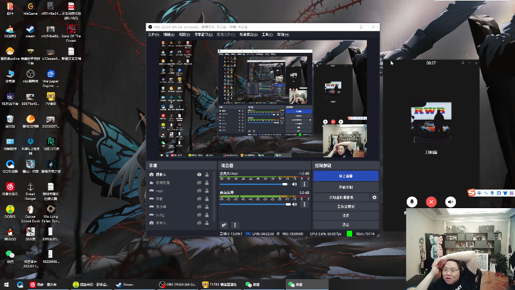Open virtual camera settings gear in OBS
Viewport: 515px width, 290px height.
coord(374,197)
